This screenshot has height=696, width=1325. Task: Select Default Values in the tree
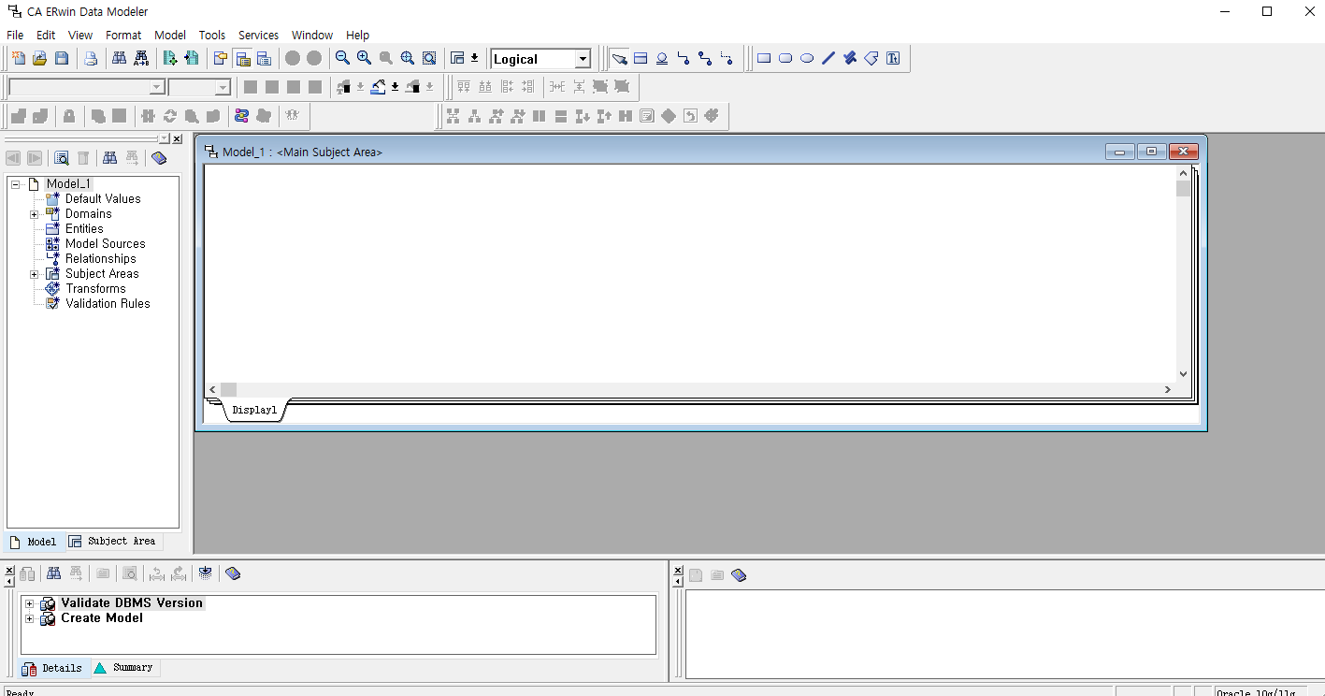click(103, 199)
